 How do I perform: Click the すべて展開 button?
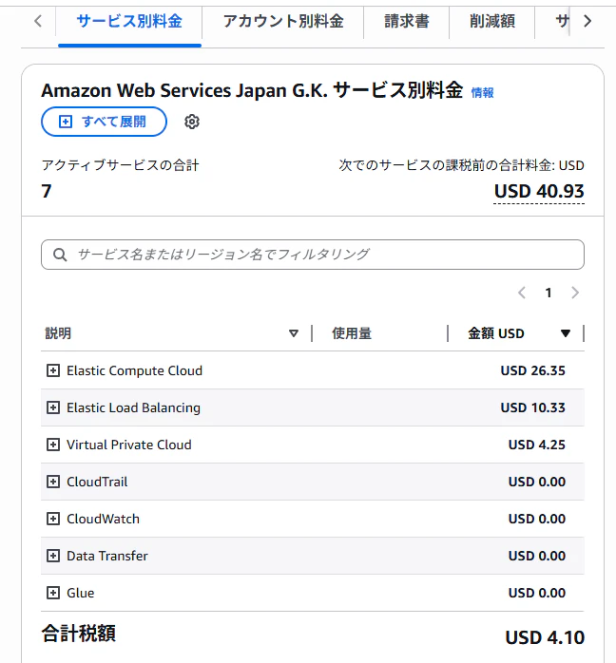pyautogui.click(x=104, y=122)
